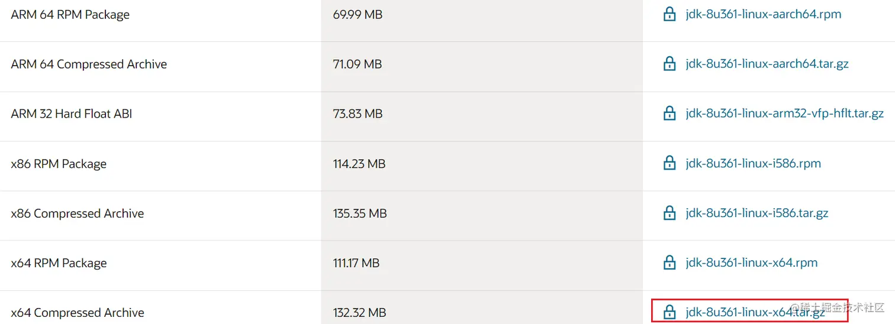
Task: Download jdk-8u361-linux-aarch64.rpm link
Action: (x=763, y=14)
